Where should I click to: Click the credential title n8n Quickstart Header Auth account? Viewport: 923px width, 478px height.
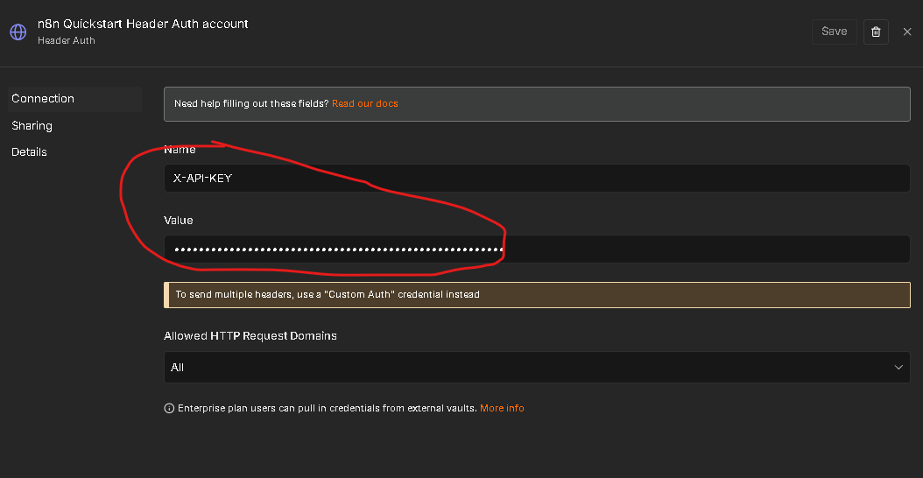pos(143,25)
